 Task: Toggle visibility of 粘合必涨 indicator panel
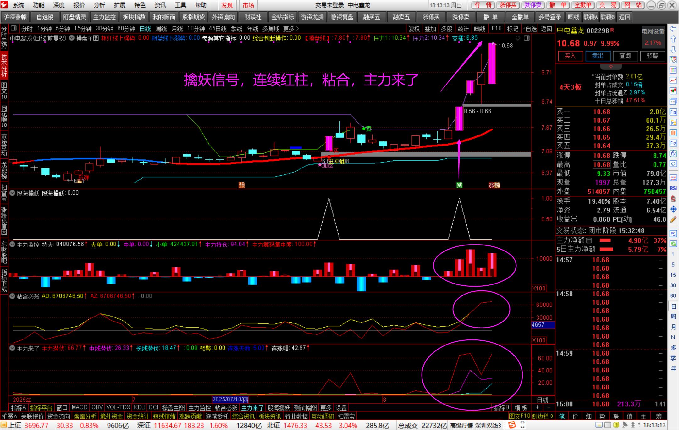click(12, 296)
